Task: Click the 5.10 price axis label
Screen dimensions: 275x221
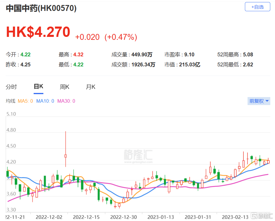Action: (11, 114)
